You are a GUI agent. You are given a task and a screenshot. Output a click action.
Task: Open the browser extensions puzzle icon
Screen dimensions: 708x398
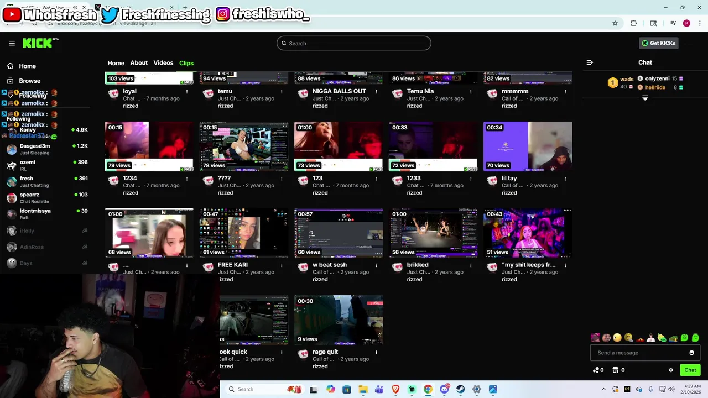pos(634,23)
